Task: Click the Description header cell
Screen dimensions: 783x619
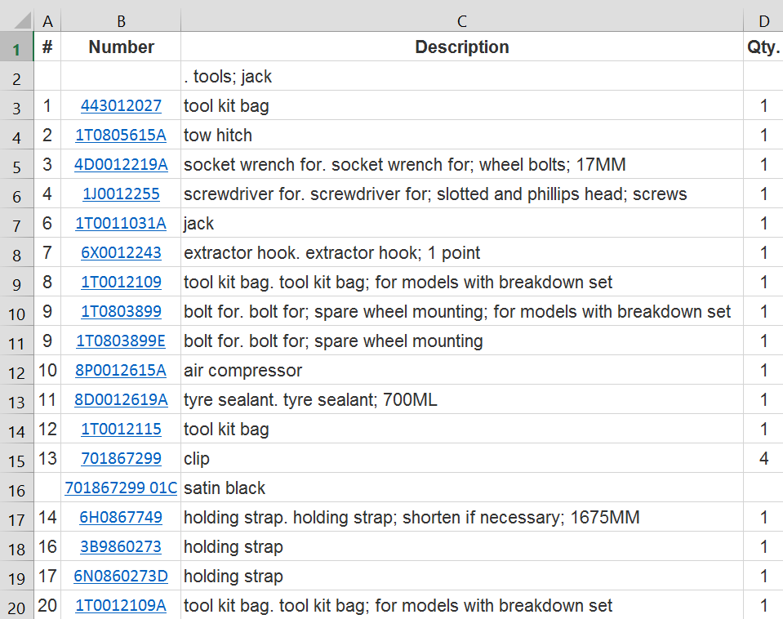Action: pyautogui.click(x=462, y=47)
